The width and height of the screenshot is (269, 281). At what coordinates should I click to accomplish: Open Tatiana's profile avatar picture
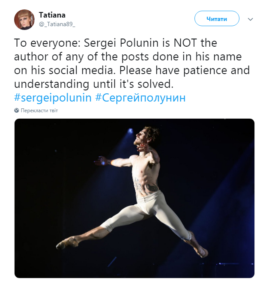(x=24, y=19)
